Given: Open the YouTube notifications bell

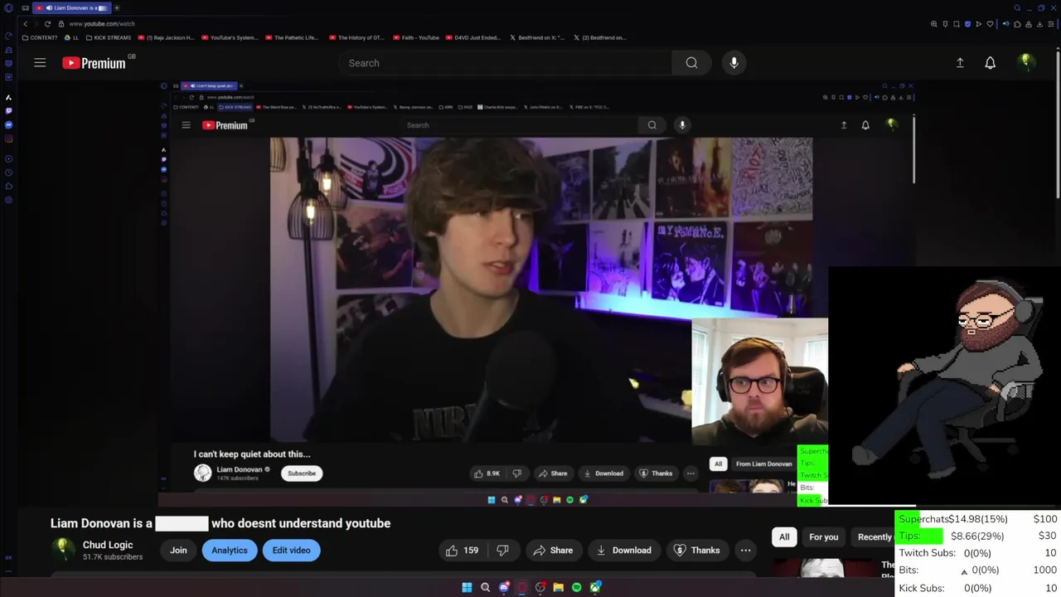Looking at the screenshot, I should point(990,63).
